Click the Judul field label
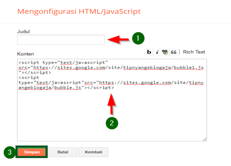The width and height of the screenshot is (231, 166). pyautogui.click(x=23, y=31)
